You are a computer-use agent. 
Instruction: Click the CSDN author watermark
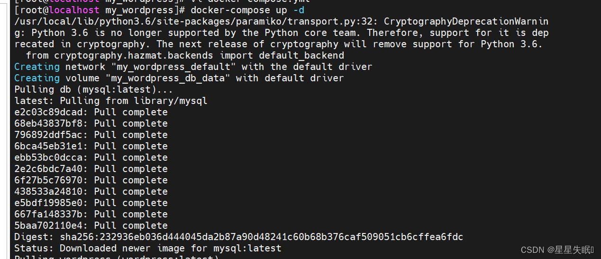(557, 250)
